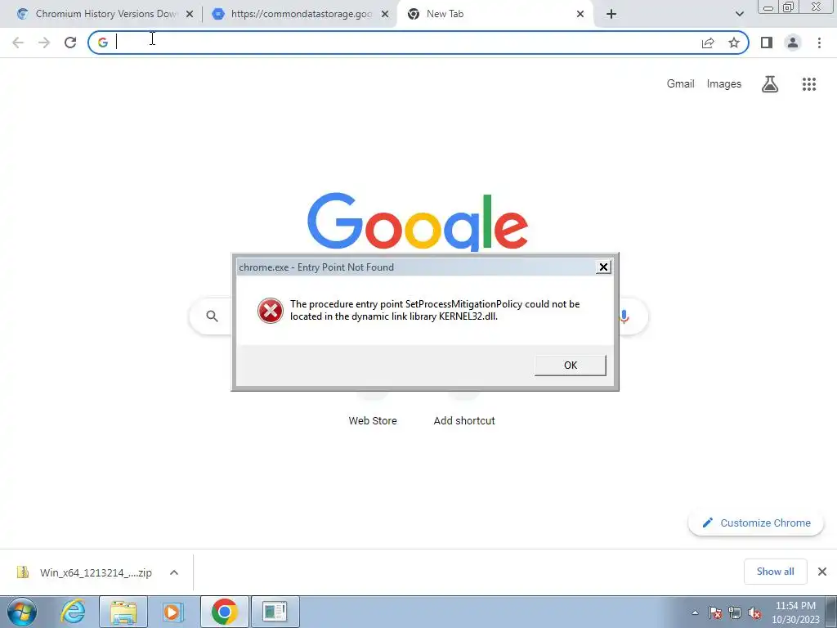This screenshot has height=628, width=837.
Task: Close the New Tab tab
Action: (x=580, y=14)
